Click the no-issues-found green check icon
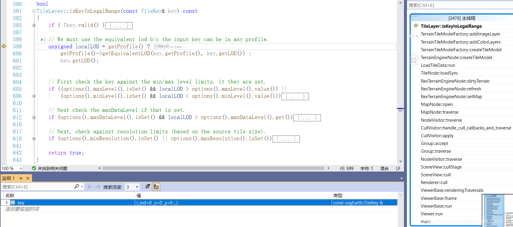This screenshot has width=513, height=227. tap(34, 168)
